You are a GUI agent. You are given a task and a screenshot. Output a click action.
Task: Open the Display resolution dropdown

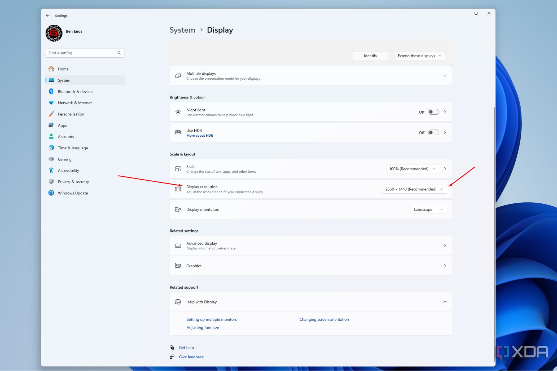click(414, 189)
